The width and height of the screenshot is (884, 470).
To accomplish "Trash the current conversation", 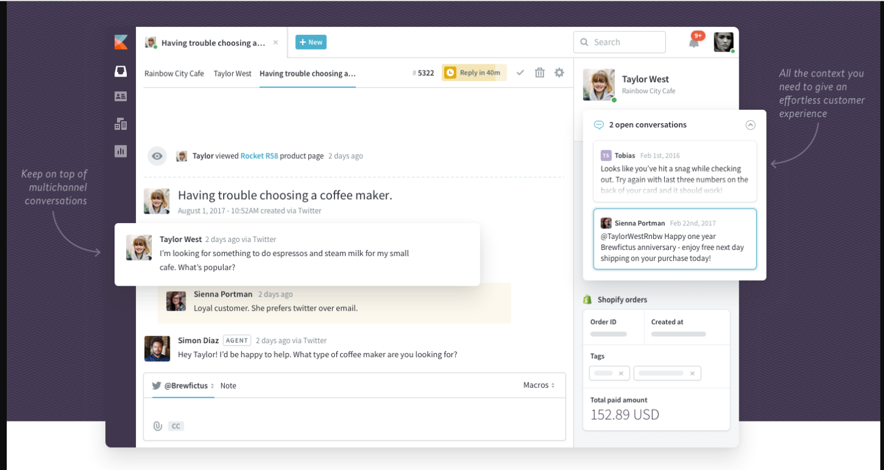I will point(539,72).
